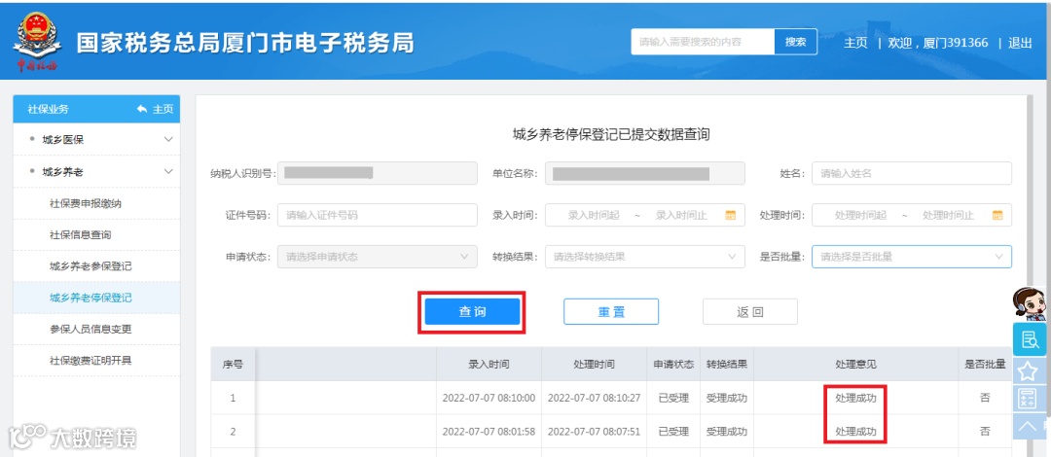Collapse the 城乡养老 menu group
Viewport: 1051px width, 457px height.
point(96,171)
